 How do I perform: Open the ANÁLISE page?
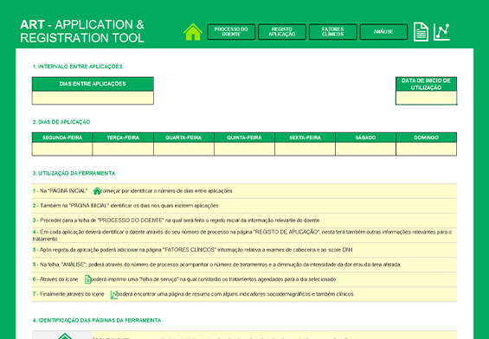(x=383, y=32)
